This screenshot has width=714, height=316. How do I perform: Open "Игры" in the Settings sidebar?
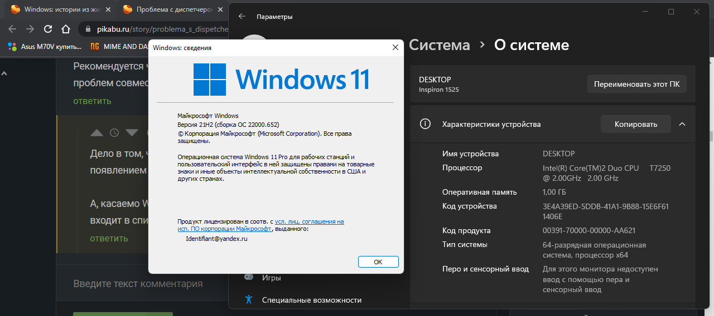tap(272, 278)
